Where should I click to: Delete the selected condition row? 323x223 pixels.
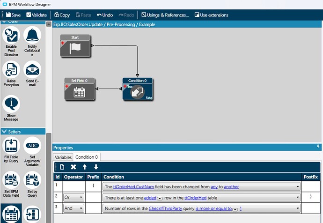pos(73,167)
